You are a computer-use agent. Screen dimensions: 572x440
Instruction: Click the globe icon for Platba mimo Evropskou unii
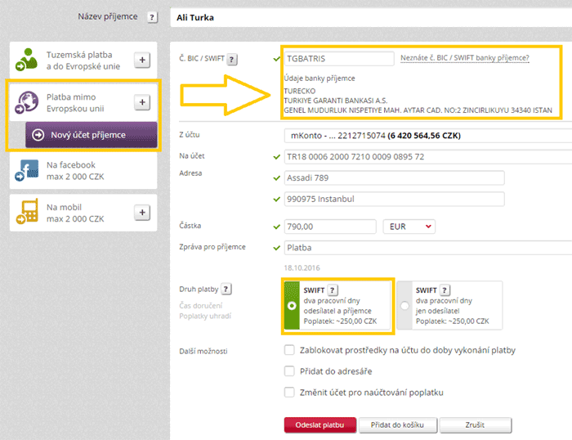tap(27, 102)
